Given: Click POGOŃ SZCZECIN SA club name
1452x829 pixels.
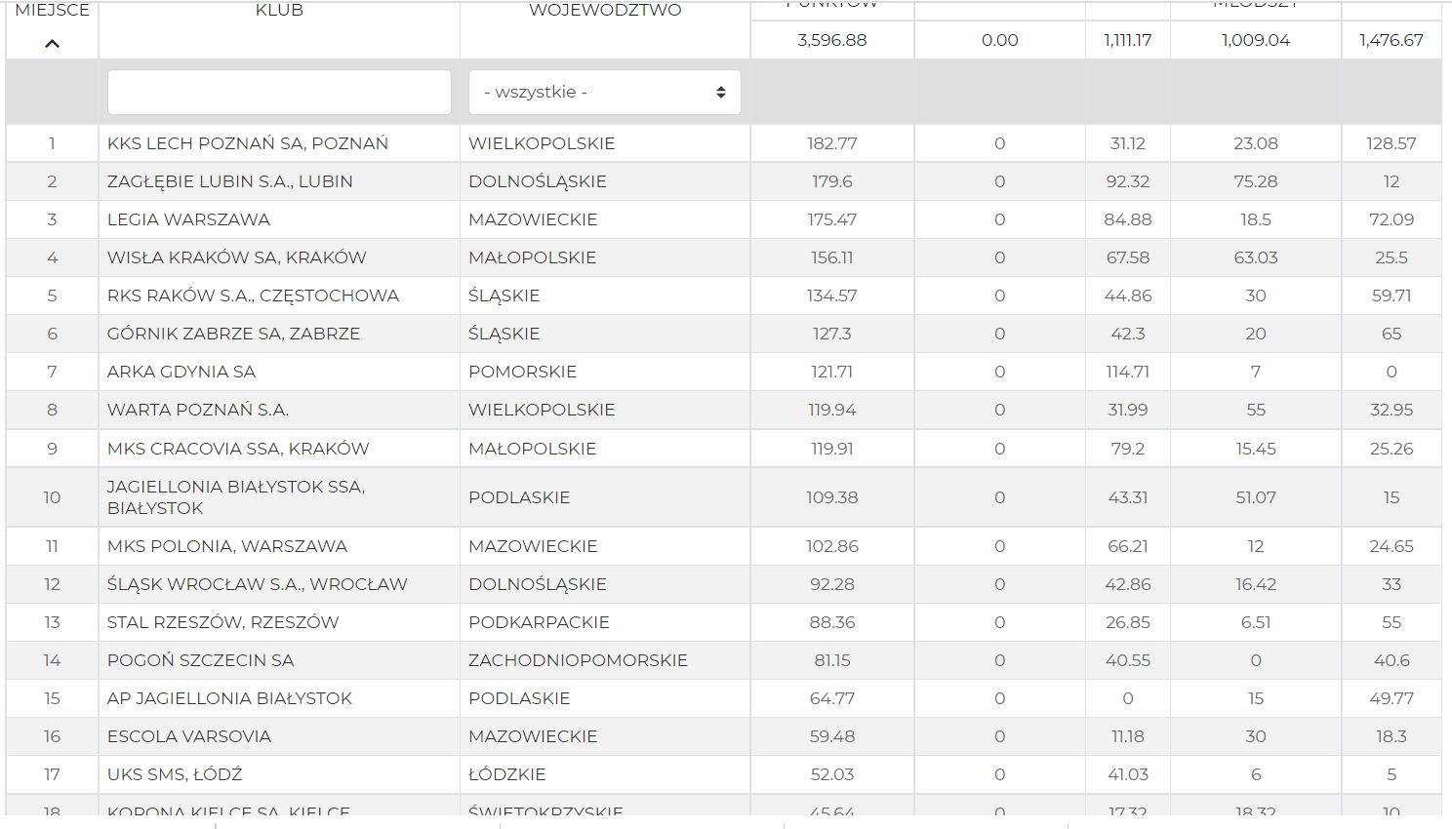Looking at the screenshot, I should click(200, 660).
